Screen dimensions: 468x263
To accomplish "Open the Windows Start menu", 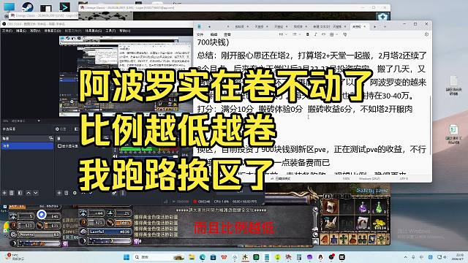I will click(x=127, y=257).
